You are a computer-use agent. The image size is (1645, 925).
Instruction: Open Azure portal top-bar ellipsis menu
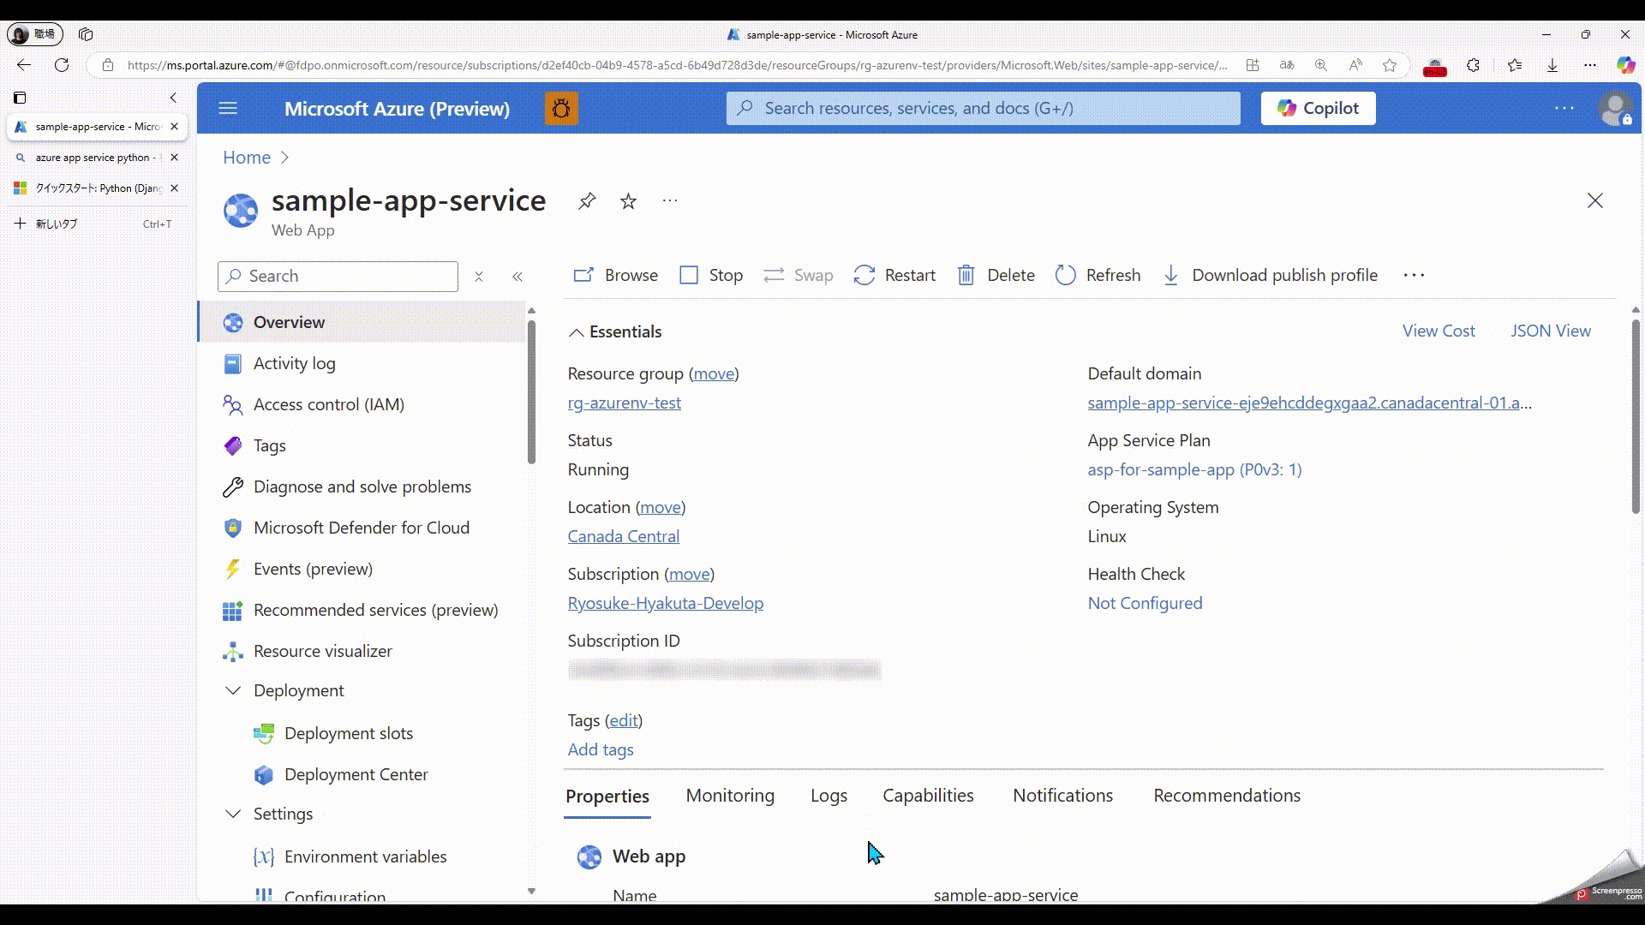pyautogui.click(x=1564, y=109)
